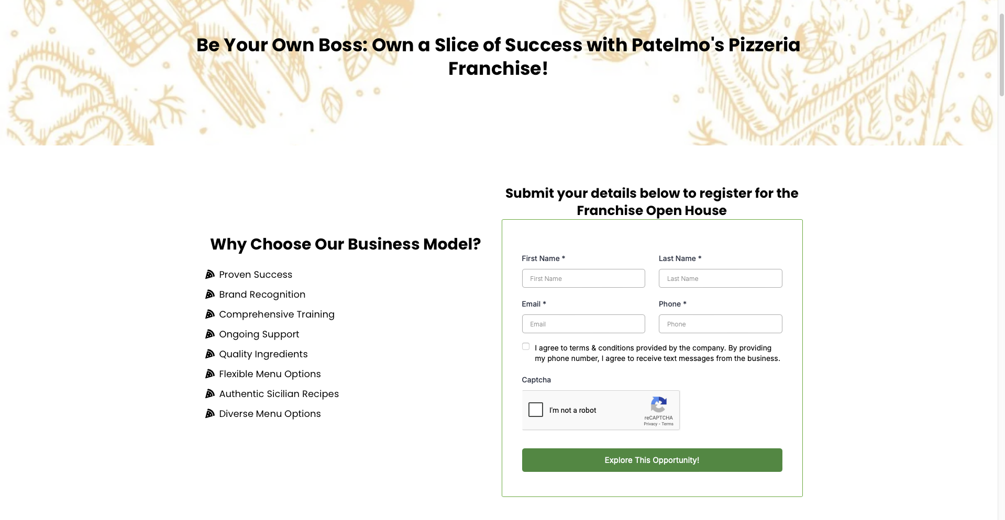Click the pizza icon beside Brand Recognition
Viewport: 1005px width, 520px height.
[210, 295]
